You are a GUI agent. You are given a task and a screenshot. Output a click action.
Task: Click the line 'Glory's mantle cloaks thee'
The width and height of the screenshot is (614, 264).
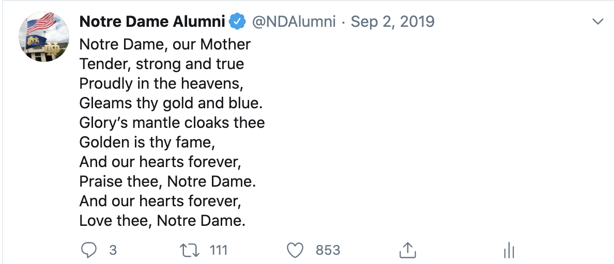172,123
